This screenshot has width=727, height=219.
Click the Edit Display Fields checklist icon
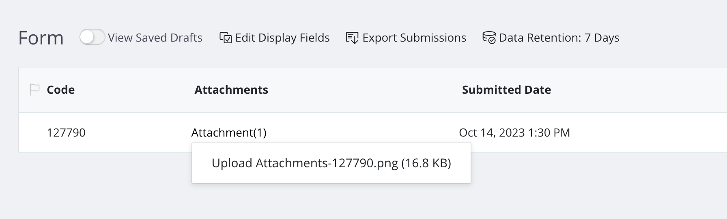click(x=226, y=38)
